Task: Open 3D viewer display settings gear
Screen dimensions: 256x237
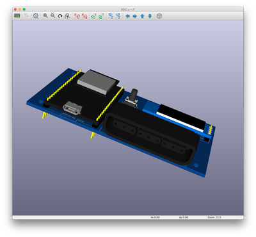Action: 36,16
